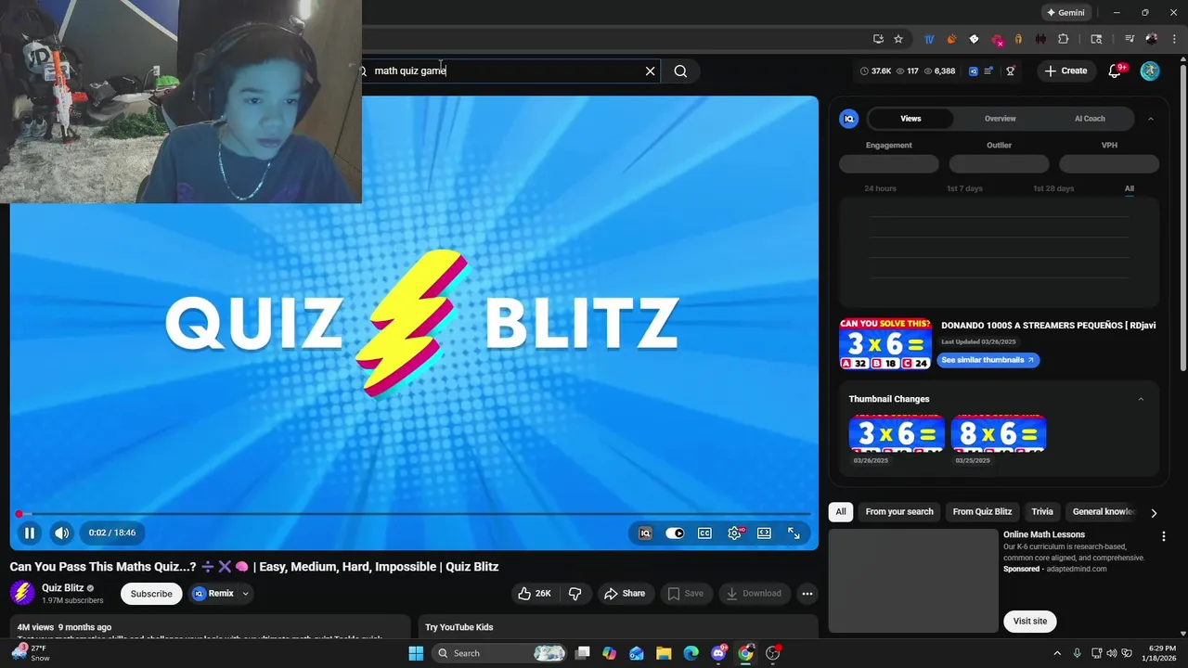Subscribe to Quiz Blitz channel

151,594
